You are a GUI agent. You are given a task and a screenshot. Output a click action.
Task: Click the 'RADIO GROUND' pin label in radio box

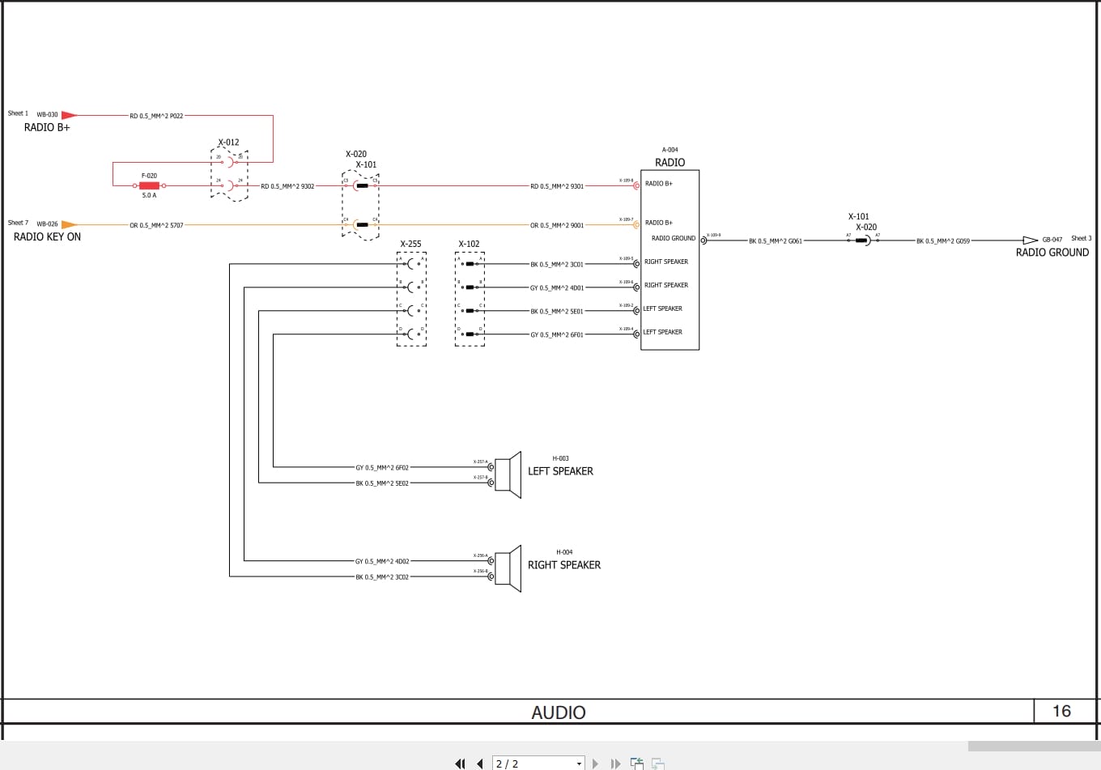(x=674, y=238)
